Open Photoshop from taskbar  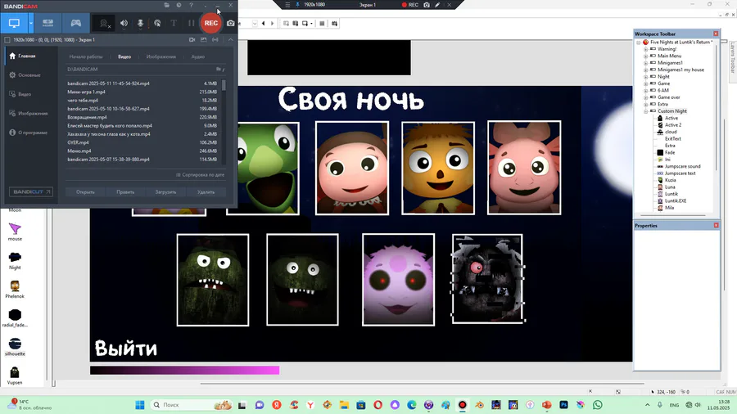(x=563, y=405)
